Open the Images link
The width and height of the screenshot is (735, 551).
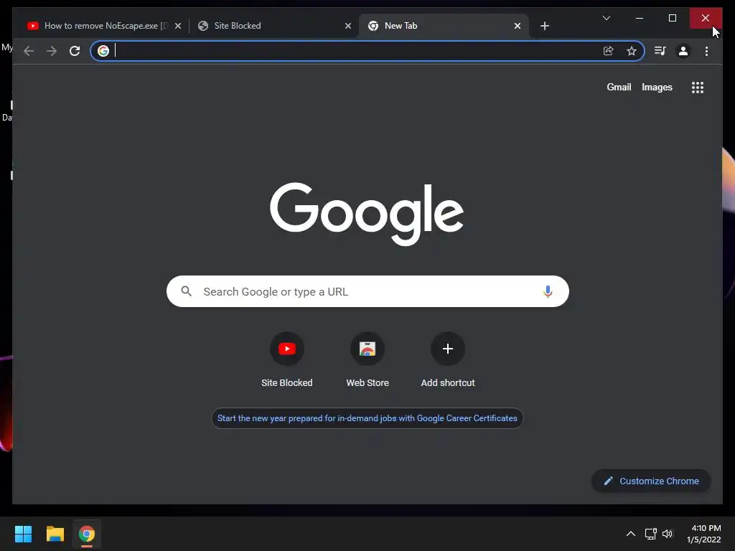tap(657, 87)
